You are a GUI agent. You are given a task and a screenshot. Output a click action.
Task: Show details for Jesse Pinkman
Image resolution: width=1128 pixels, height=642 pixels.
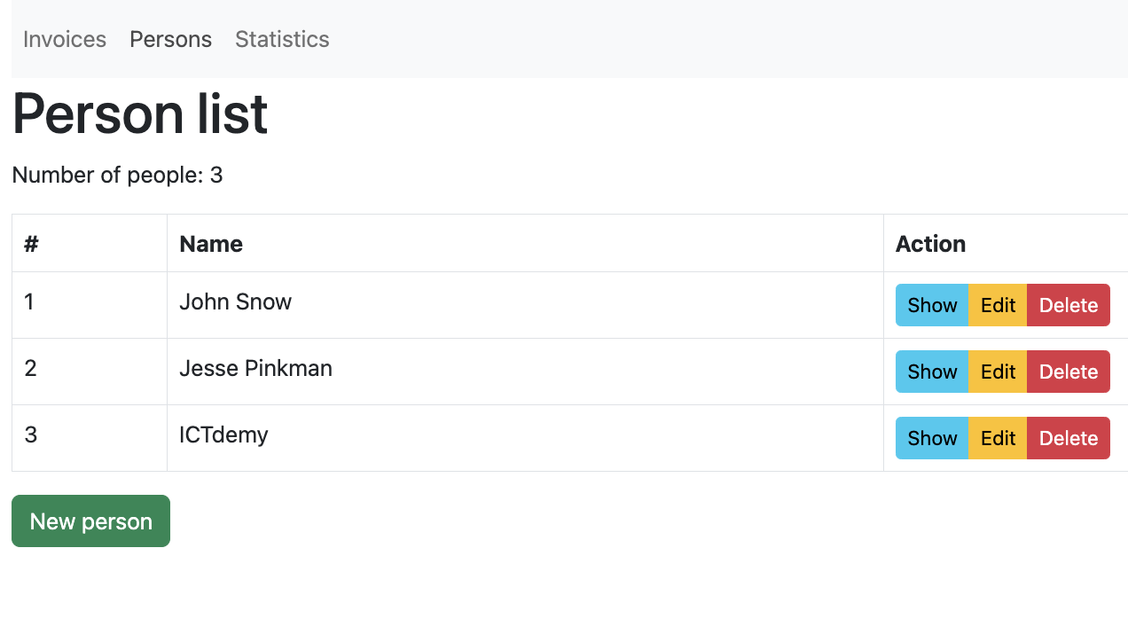click(x=932, y=372)
